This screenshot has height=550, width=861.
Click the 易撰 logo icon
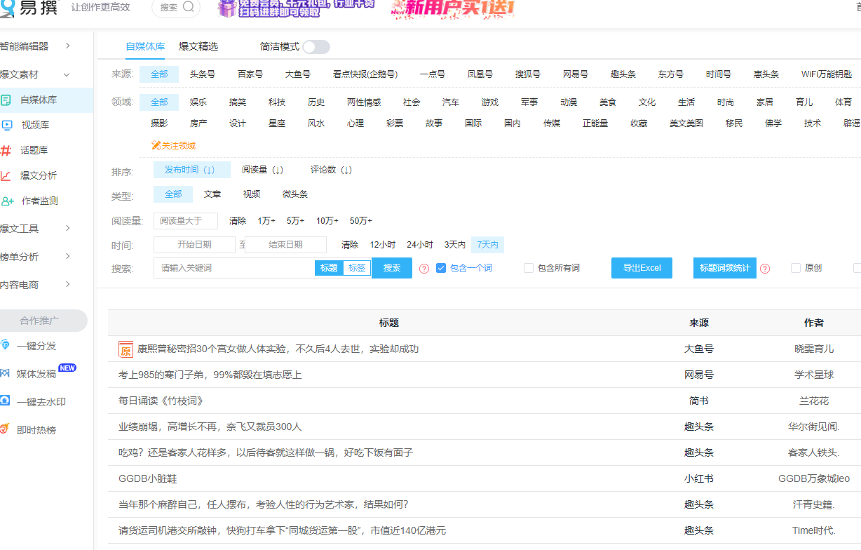[8, 7]
